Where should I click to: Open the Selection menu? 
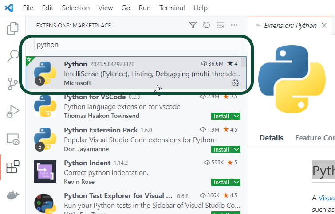click(x=75, y=8)
